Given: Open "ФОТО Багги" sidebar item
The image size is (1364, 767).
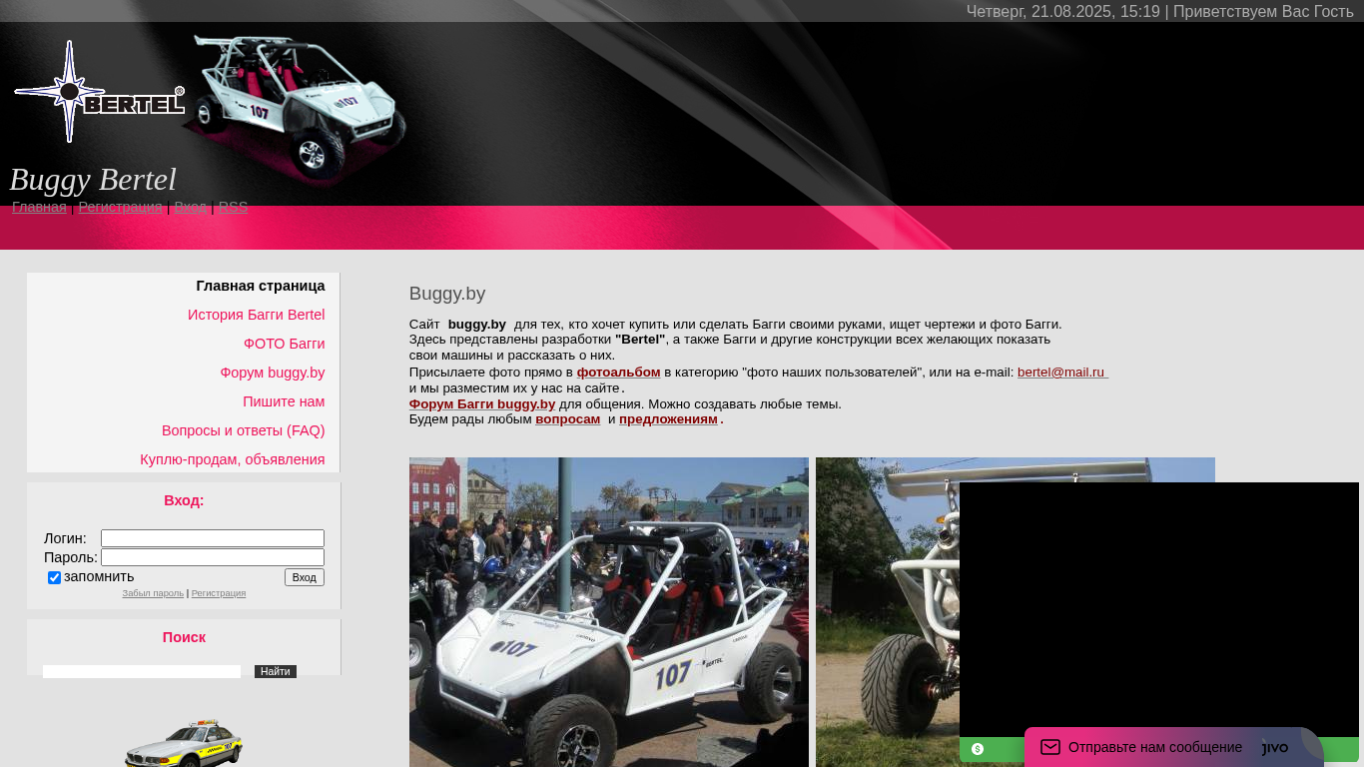Looking at the screenshot, I should (285, 344).
